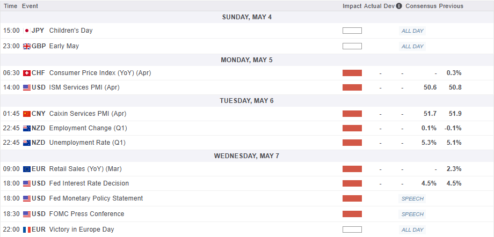Click the Swiss flag beside CHF
The width and height of the screenshot is (494, 237).
[x=26, y=73]
